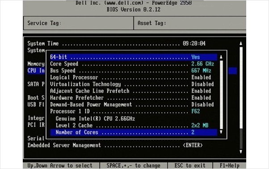Toggle Logical Processor Enabled setting
The image size is (269, 169).
coord(201,77)
